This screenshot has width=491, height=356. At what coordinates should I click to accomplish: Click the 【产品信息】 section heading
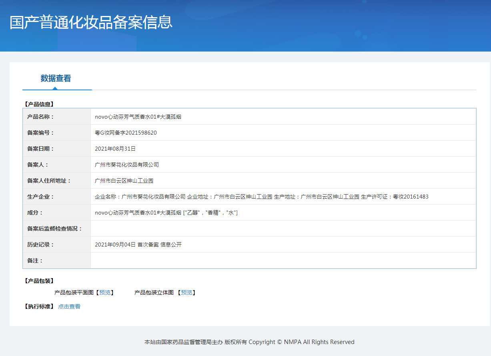(x=39, y=104)
